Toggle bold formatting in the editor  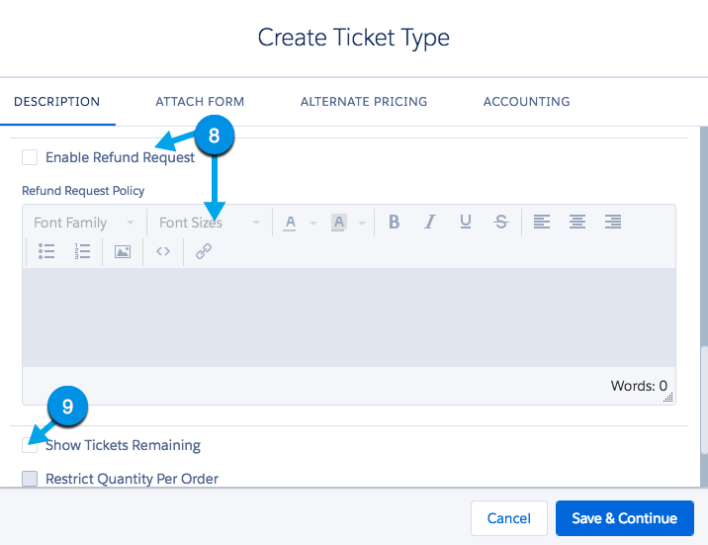(394, 222)
